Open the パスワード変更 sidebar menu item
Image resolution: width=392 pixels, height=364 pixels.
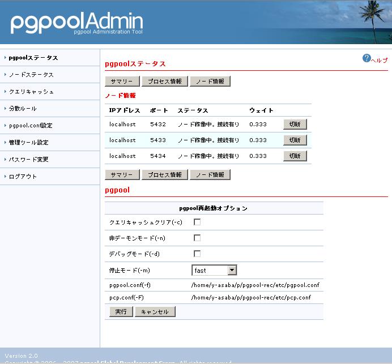tap(28, 160)
